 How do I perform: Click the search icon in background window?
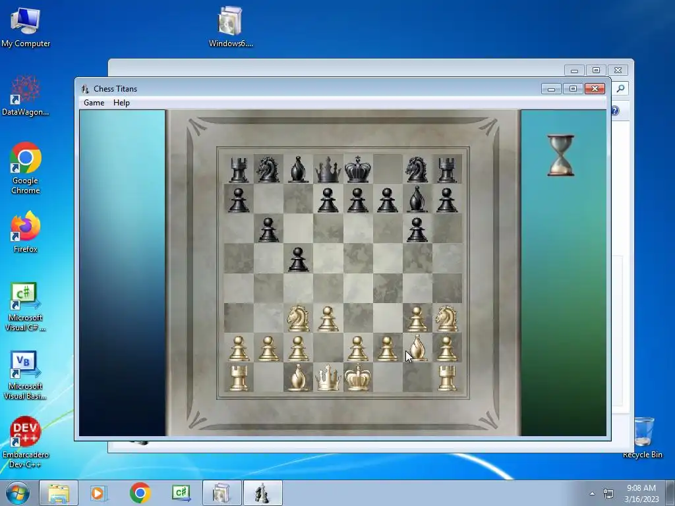pos(620,89)
